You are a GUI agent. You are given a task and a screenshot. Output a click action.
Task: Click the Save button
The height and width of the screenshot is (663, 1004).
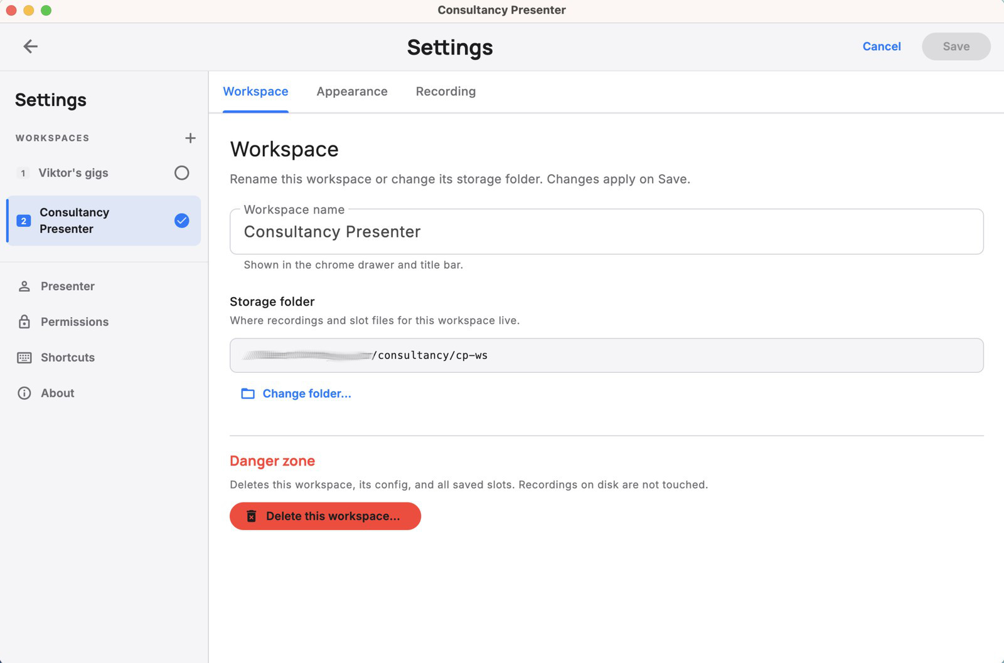955,46
